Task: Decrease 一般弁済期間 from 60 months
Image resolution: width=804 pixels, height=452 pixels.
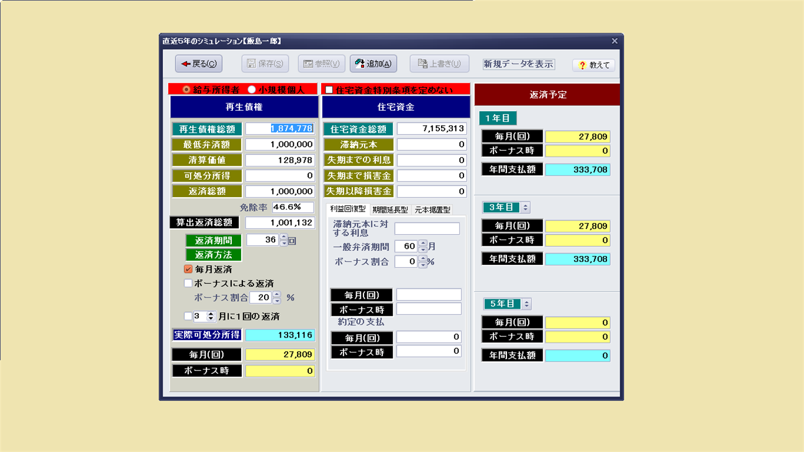Action: [x=423, y=249]
